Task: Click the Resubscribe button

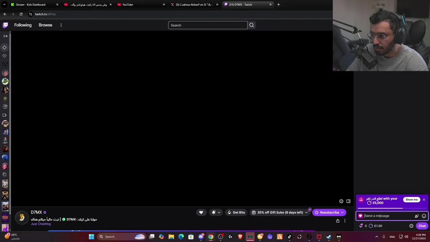Action: [x=329, y=212]
